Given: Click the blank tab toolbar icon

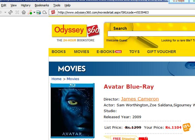Looking at the screenshot, I should 45,12.
